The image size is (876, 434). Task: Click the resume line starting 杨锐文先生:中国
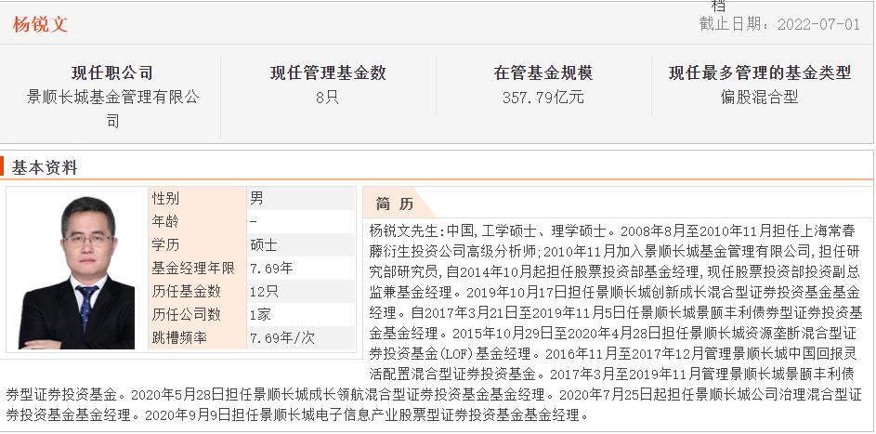click(613, 230)
